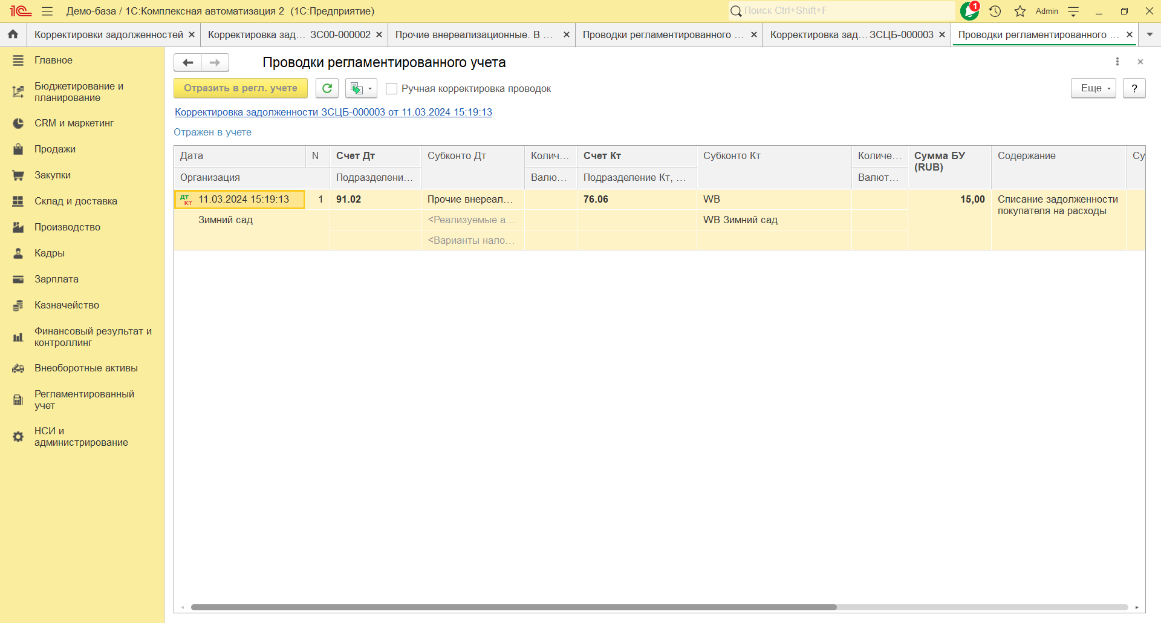Open Корректировка задолженности ЗСЦБ-000003 link
The image size is (1161, 623).
tap(333, 112)
